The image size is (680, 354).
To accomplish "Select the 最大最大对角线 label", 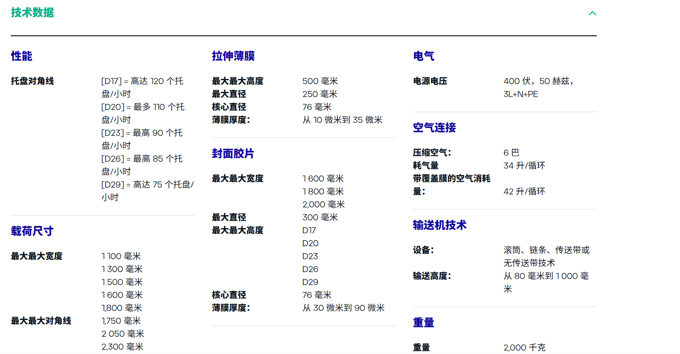I will pos(41,321).
